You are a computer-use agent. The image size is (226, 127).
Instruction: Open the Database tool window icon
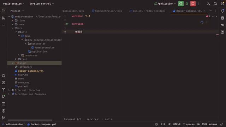[x=222, y=18]
